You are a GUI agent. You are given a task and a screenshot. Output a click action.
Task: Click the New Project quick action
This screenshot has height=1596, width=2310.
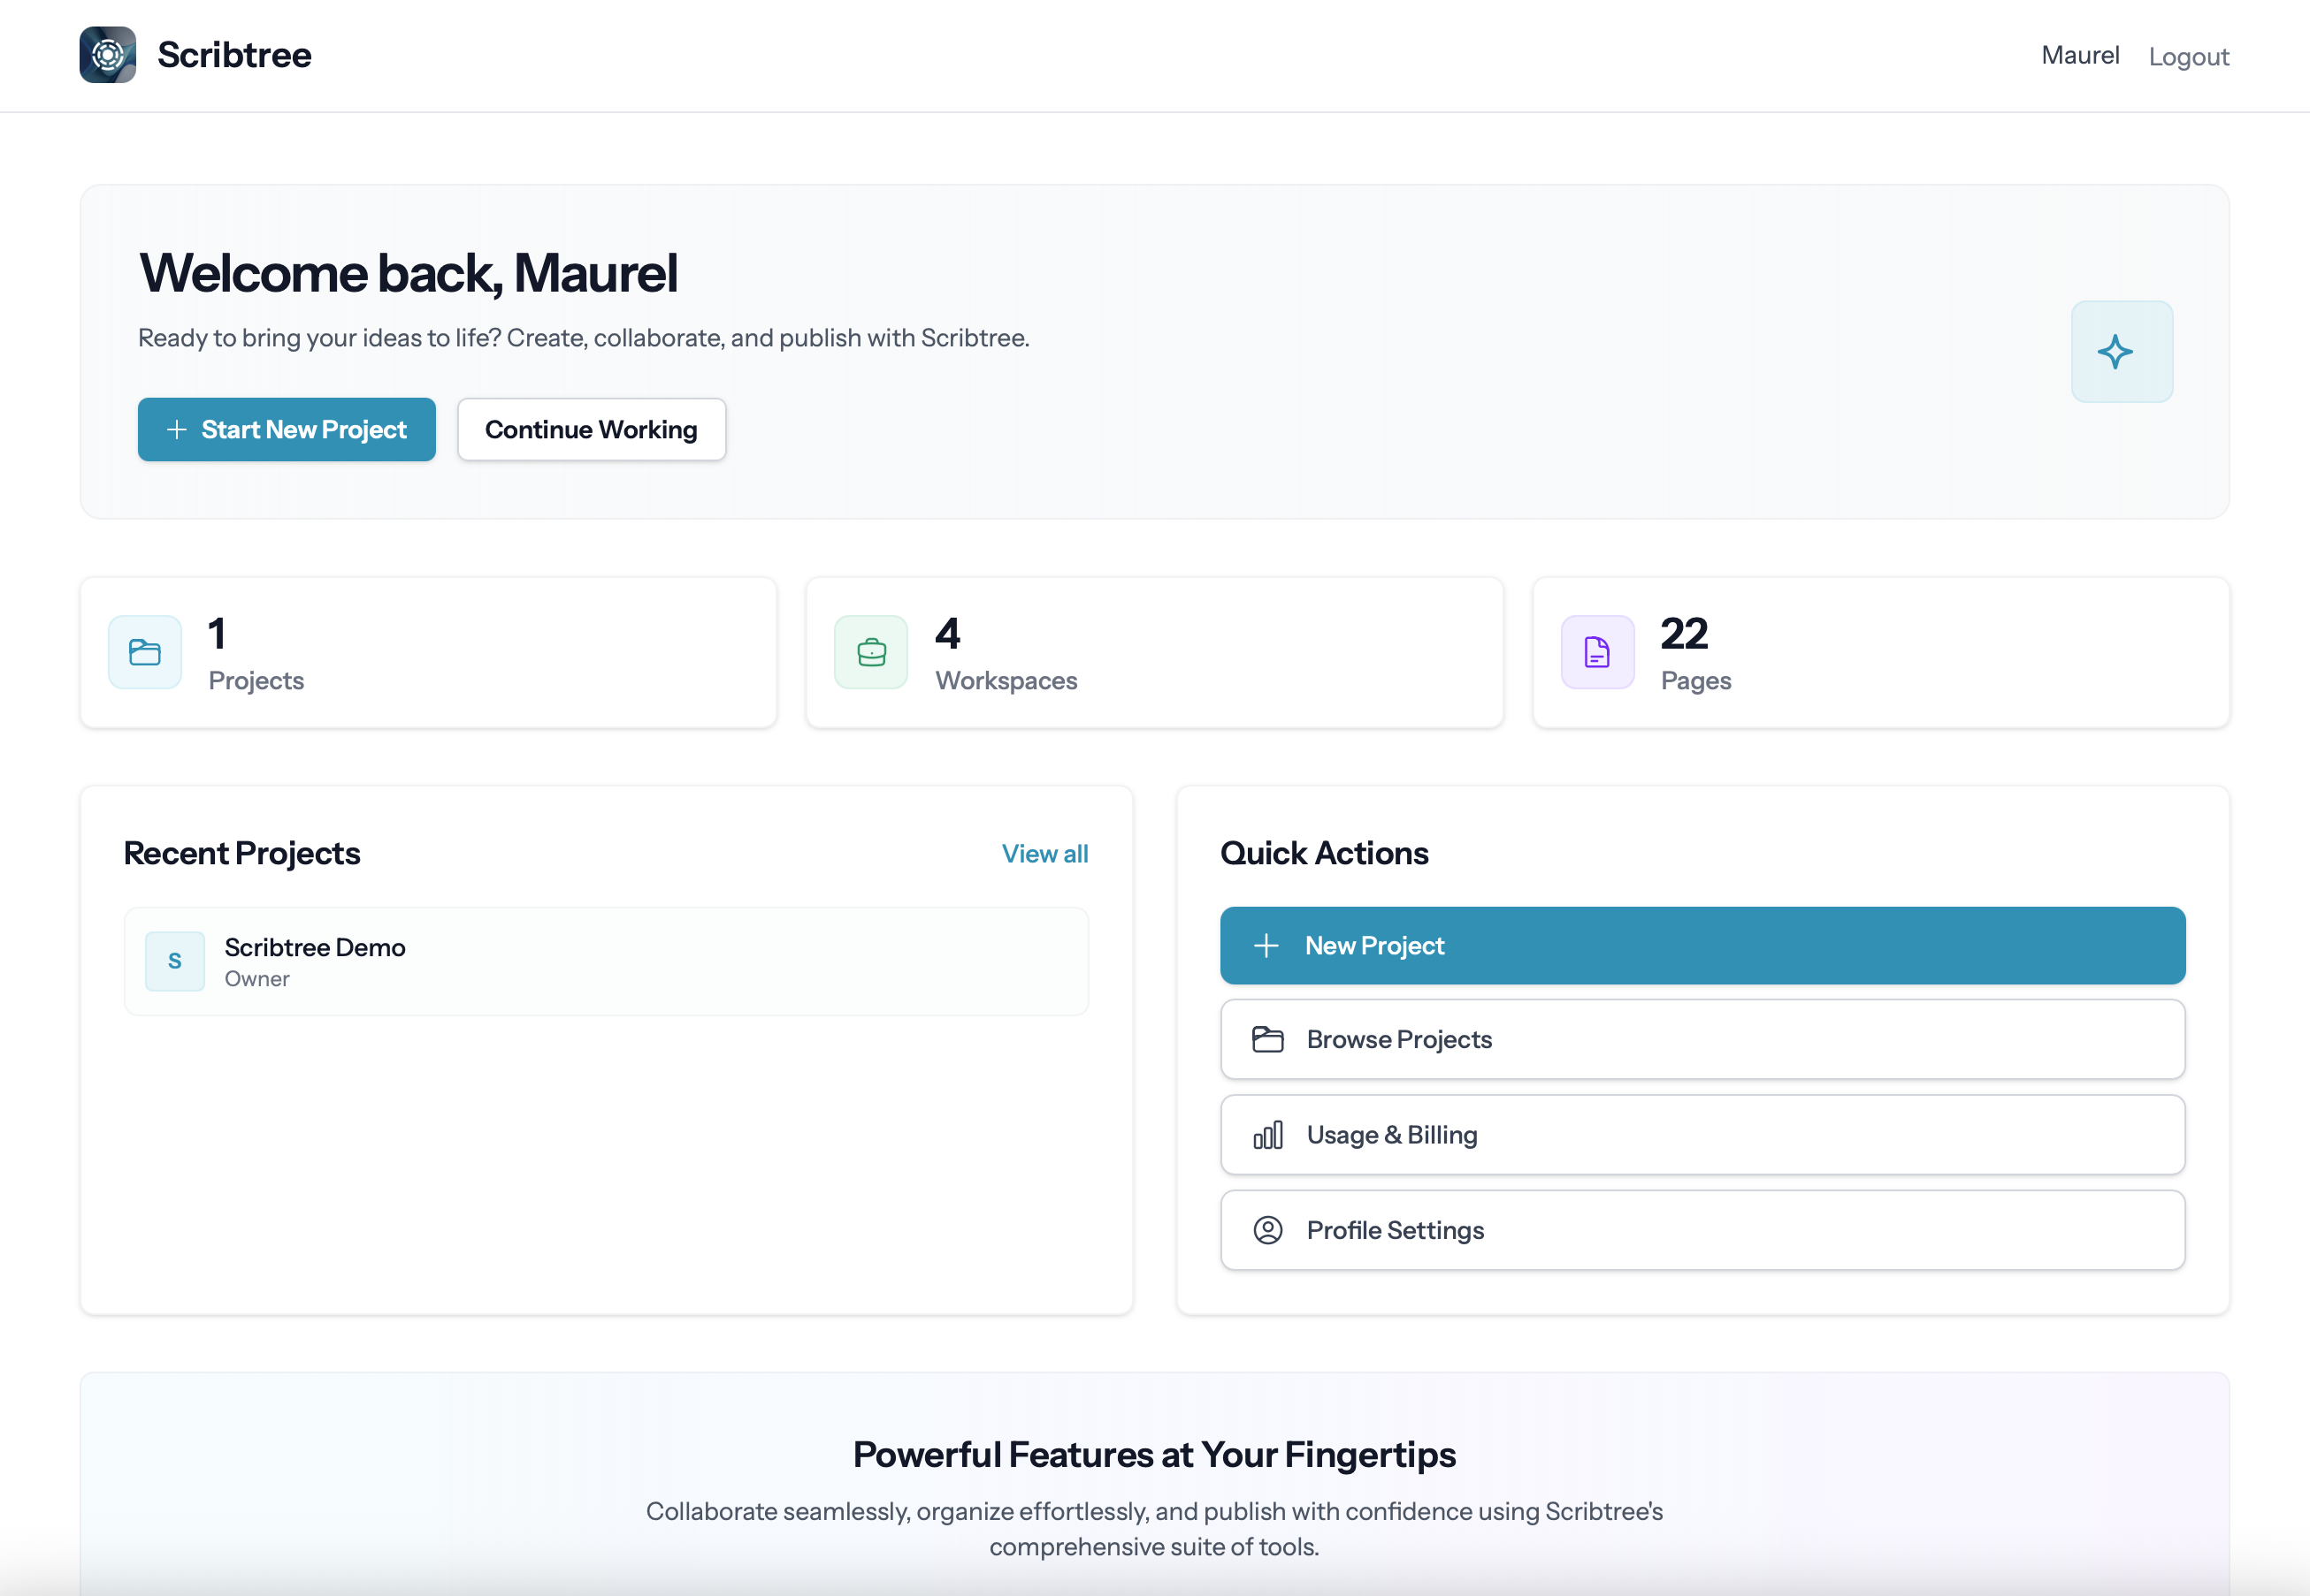1702,945
